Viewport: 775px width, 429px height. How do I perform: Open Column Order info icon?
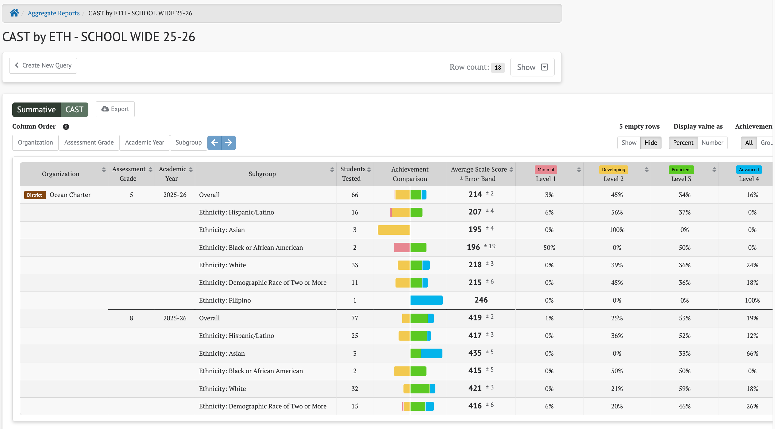(x=66, y=127)
